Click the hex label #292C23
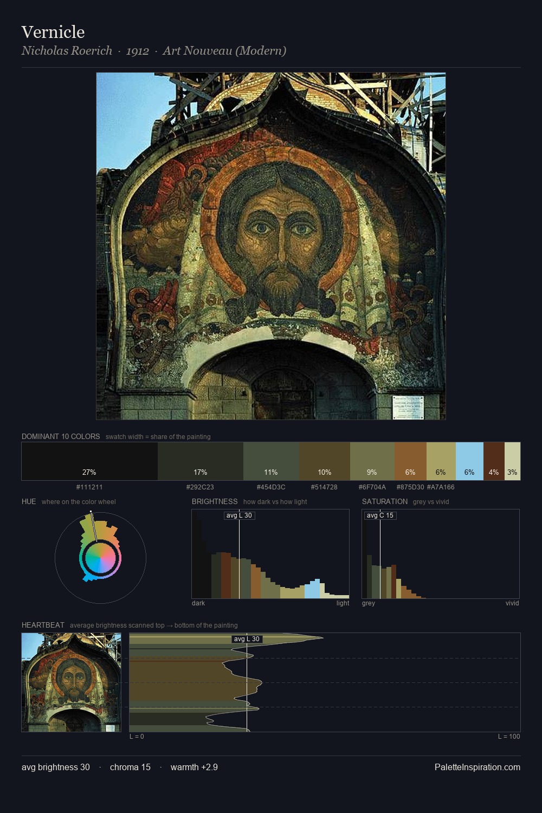 click(x=200, y=487)
